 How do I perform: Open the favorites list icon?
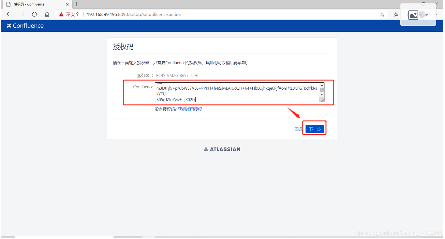(396, 14)
